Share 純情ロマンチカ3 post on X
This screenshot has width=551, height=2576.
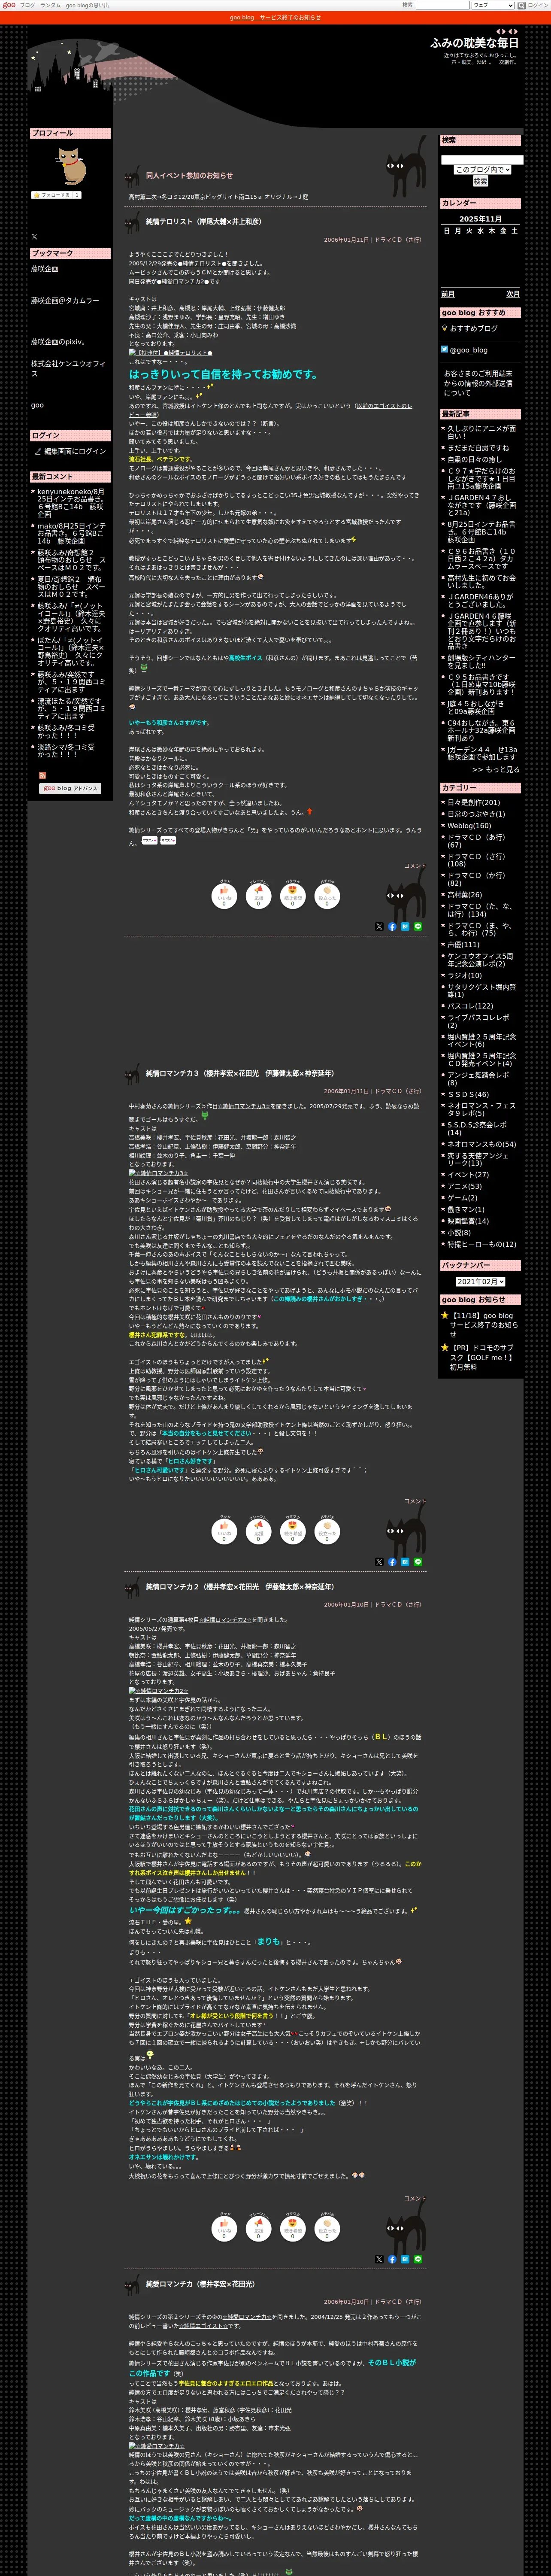(379, 1561)
